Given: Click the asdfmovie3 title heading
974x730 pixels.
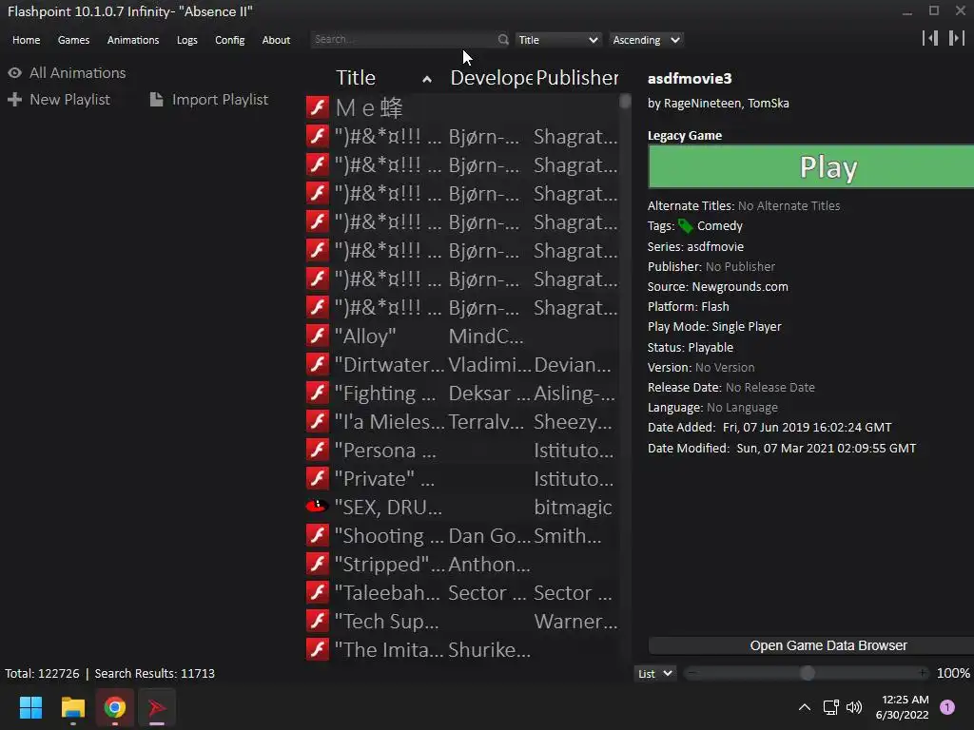Looking at the screenshot, I should coord(690,78).
